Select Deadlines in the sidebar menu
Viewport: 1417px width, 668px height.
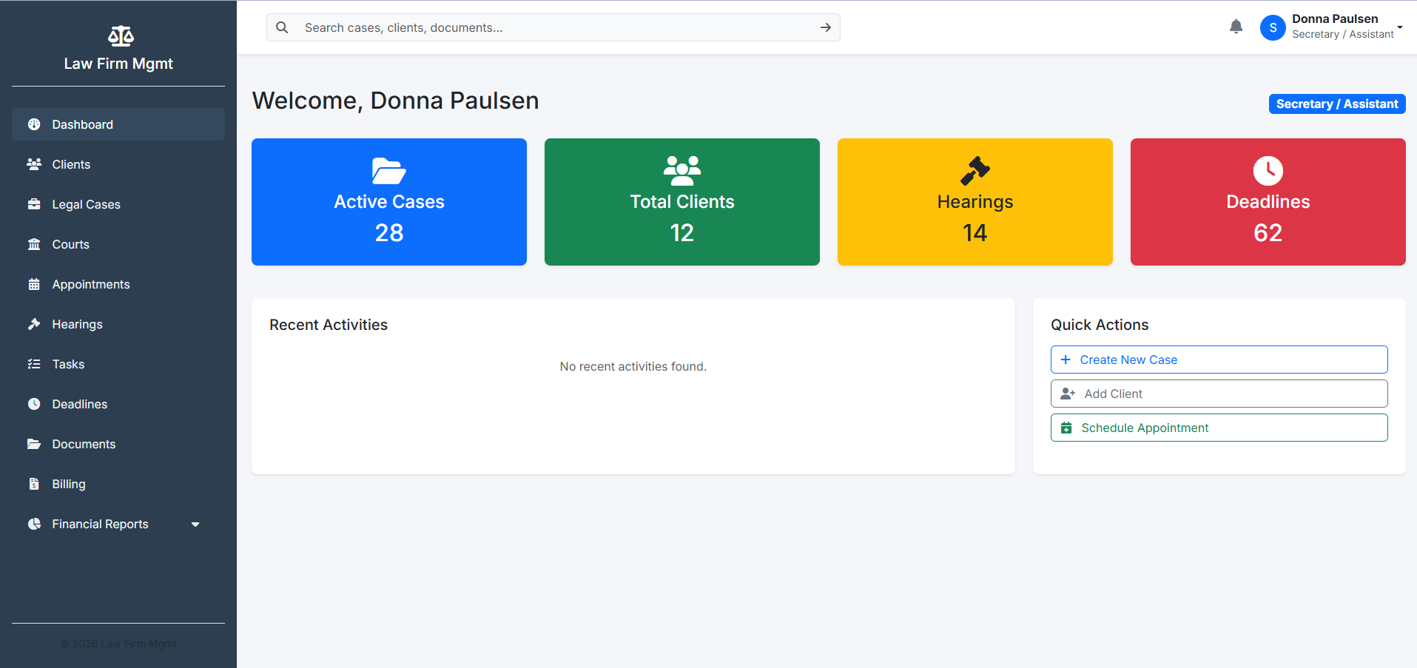[118, 404]
